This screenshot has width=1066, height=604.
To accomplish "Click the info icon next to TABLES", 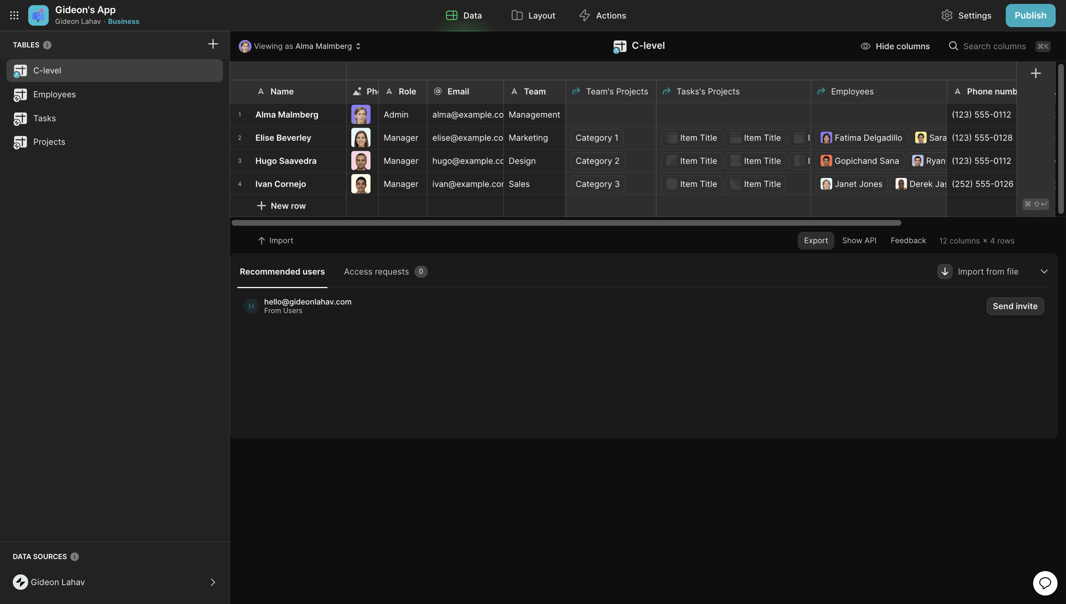I will (x=47, y=45).
